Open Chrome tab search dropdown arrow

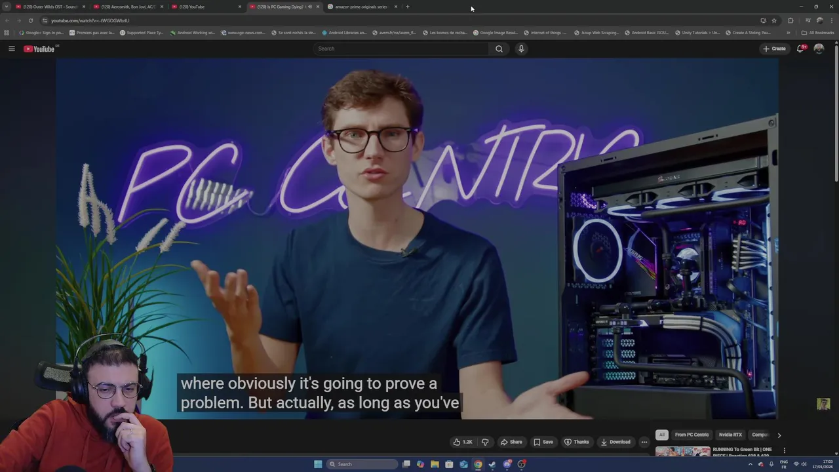(7, 7)
